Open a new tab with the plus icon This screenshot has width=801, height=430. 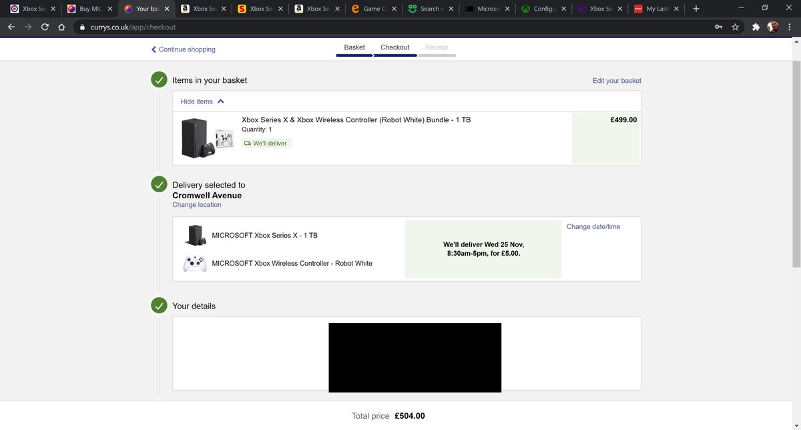(x=696, y=9)
